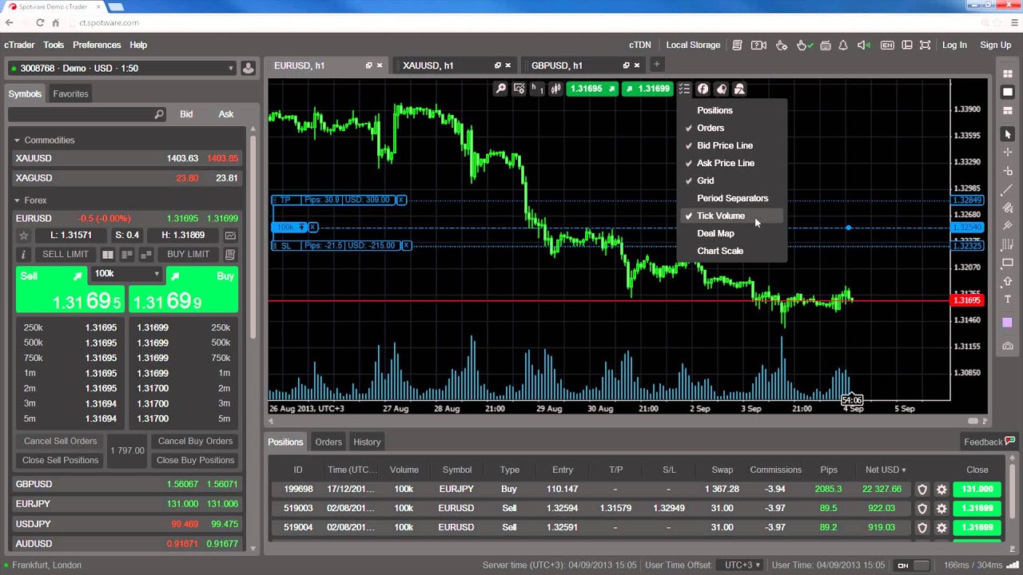
Task: Click the search magnifier in symbols panel
Action: tap(159, 114)
